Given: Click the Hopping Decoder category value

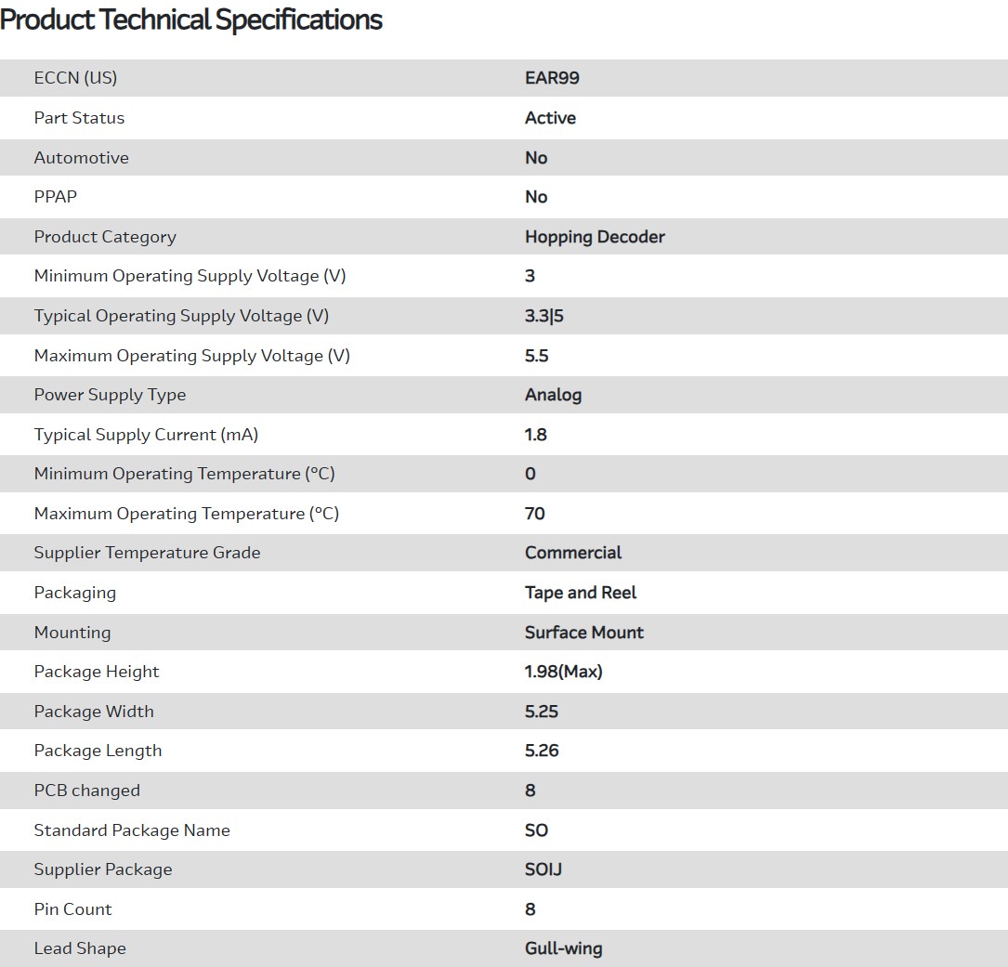Looking at the screenshot, I should [x=595, y=237].
